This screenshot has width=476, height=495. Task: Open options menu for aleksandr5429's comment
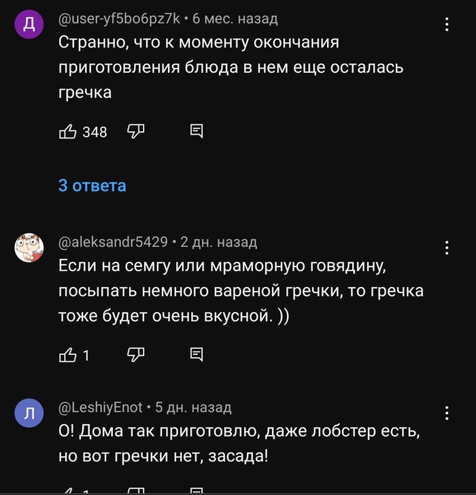447,247
